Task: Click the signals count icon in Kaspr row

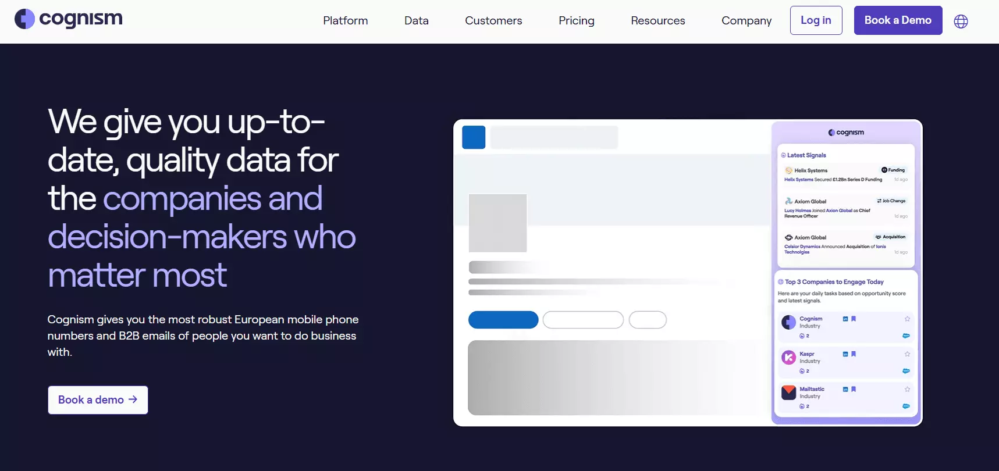Action: tap(802, 371)
